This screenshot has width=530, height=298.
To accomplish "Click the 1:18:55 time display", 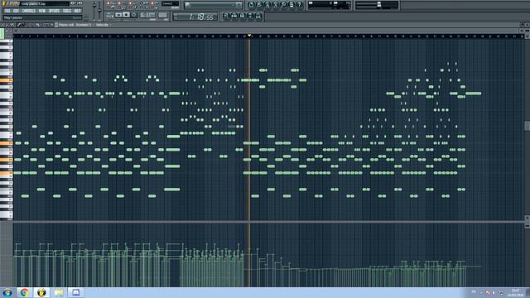I will [x=195, y=17].
